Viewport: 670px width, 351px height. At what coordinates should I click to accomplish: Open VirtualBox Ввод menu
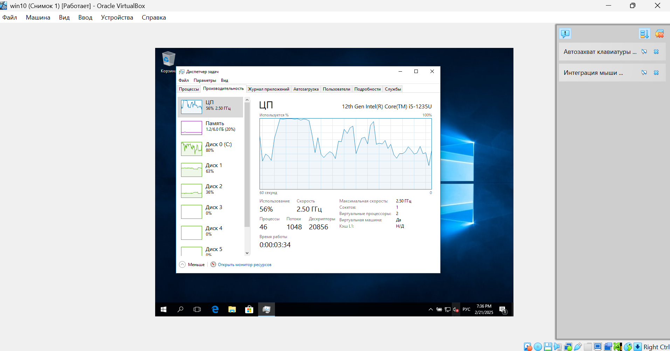[85, 17]
